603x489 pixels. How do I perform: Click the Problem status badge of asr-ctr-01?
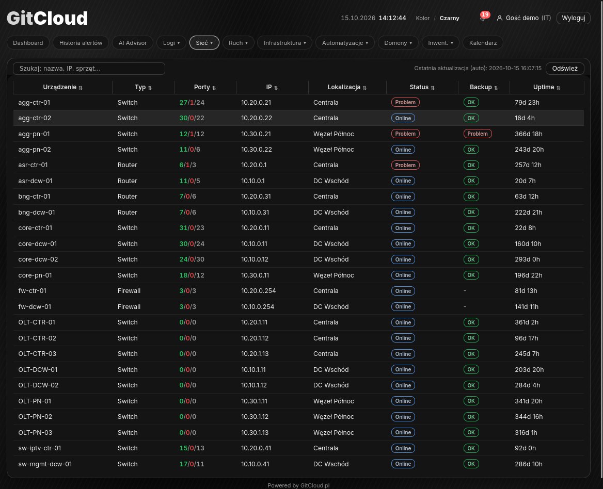point(405,165)
